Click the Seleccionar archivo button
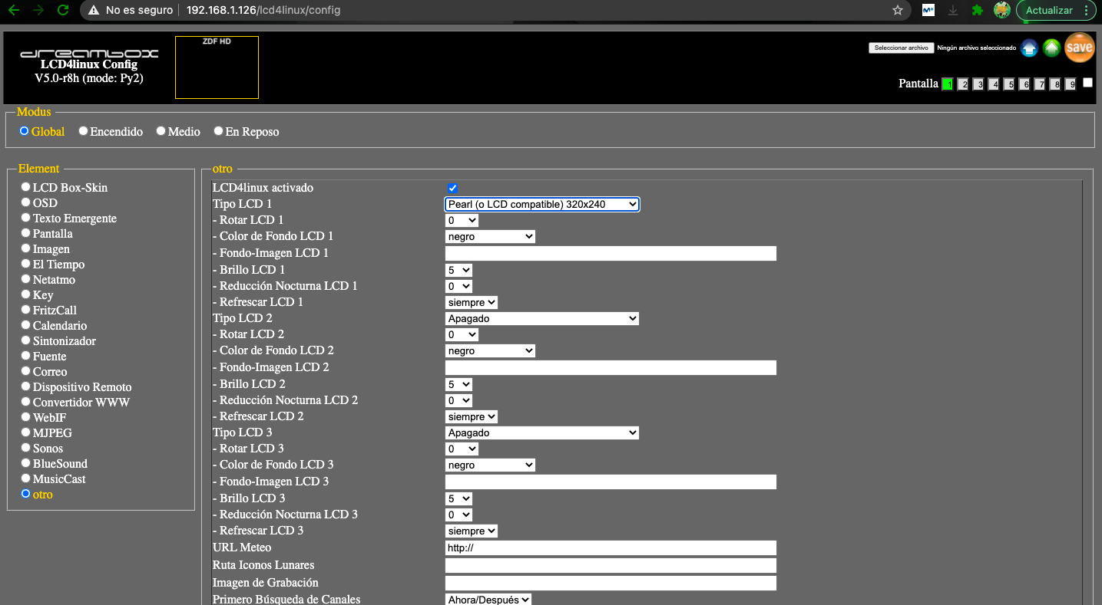The height and width of the screenshot is (605, 1102). tap(901, 48)
